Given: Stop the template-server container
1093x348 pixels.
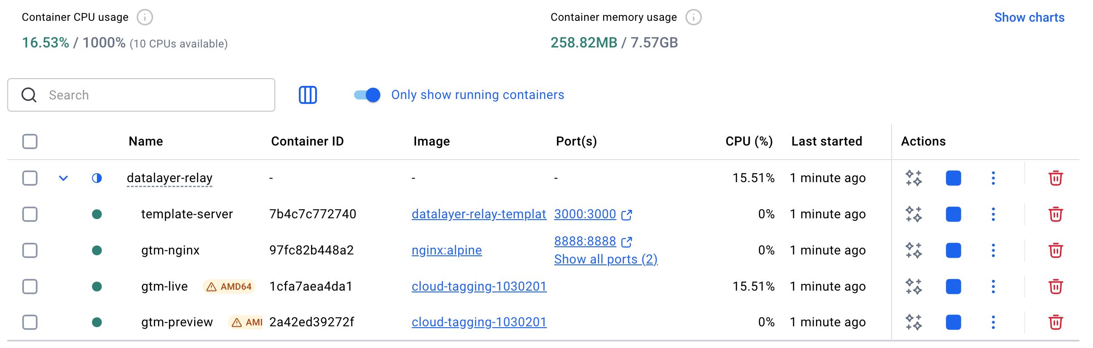Looking at the screenshot, I should pos(953,214).
